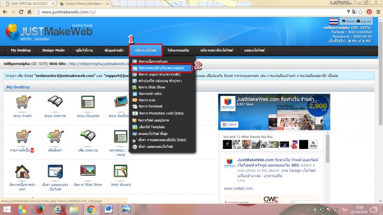Open the www.cwllab.com link
Viewport: 383px width, 215px height.
238,188
